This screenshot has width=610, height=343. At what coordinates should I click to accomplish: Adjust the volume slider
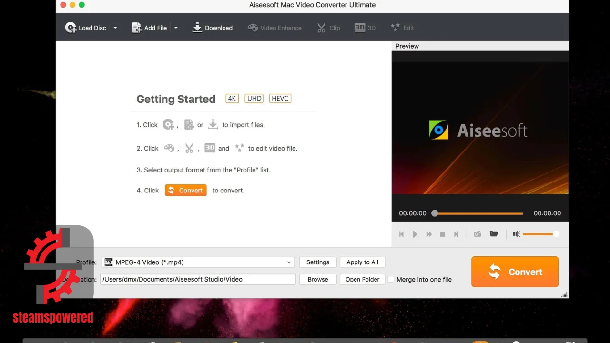pyautogui.click(x=540, y=234)
